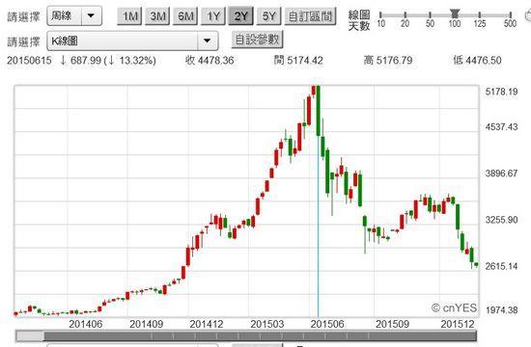This screenshot has width=531, height=347.
Task: Select the 5Y time range
Action: click(x=269, y=16)
